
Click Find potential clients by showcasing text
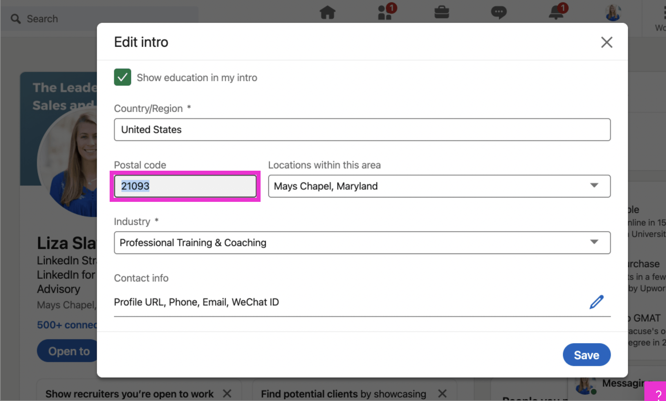click(343, 394)
